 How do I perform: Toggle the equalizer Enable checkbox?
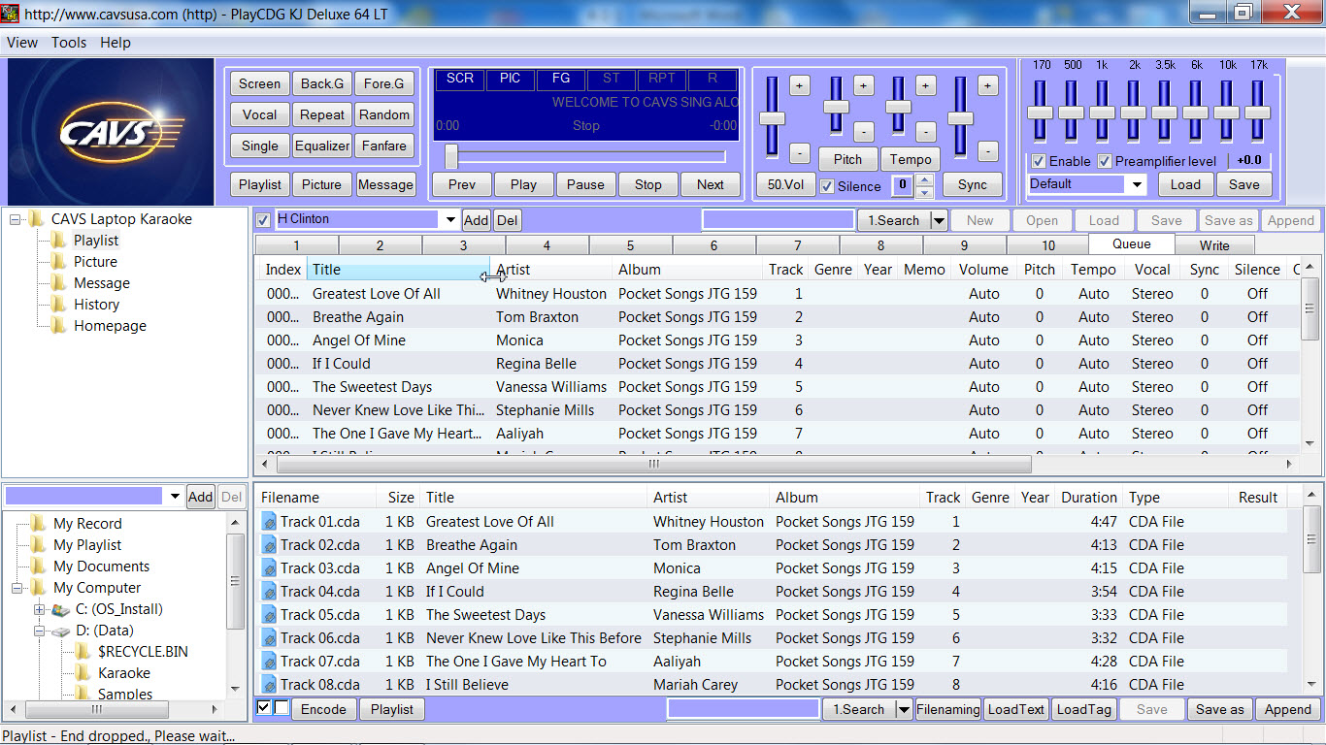tap(1039, 161)
